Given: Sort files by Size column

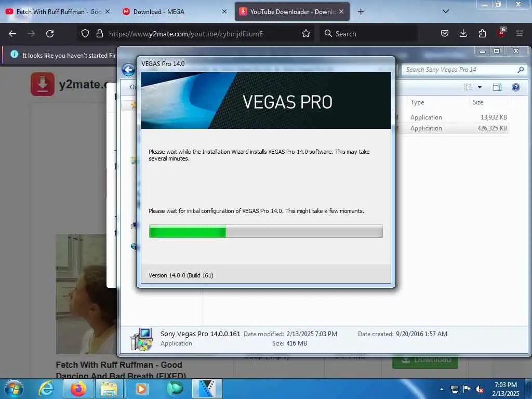Looking at the screenshot, I should tap(478, 102).
